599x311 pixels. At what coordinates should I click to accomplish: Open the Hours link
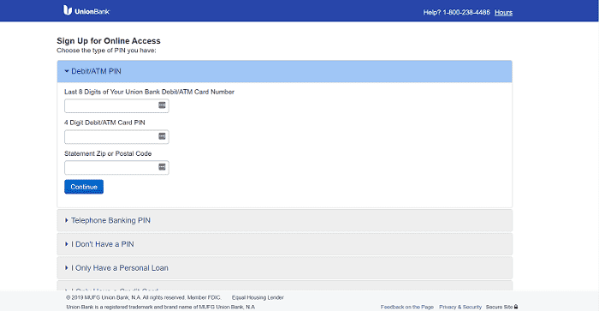503,12
